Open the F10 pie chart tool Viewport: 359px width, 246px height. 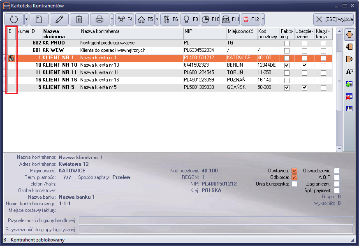[210, 19]
